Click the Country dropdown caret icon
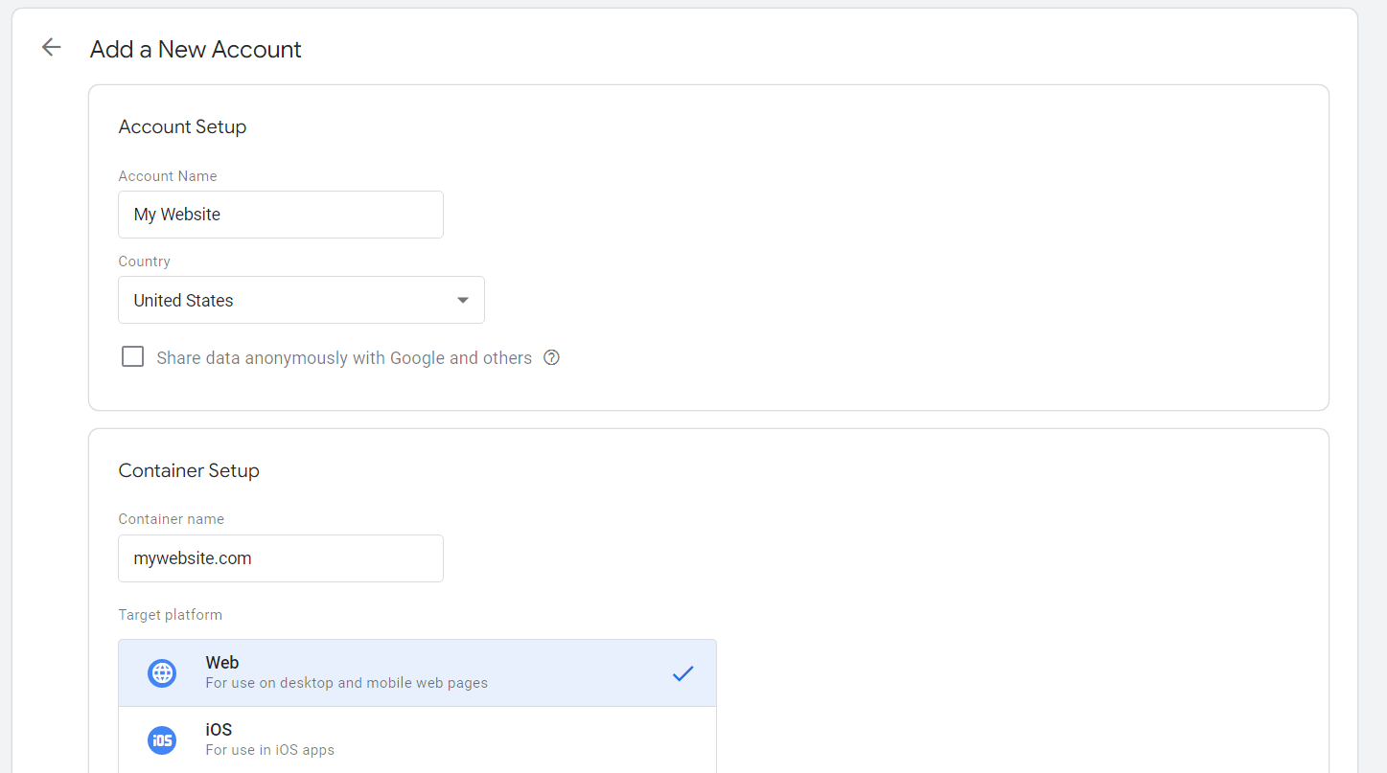This screenshot has height=773, width=1387. coord(463,300)
